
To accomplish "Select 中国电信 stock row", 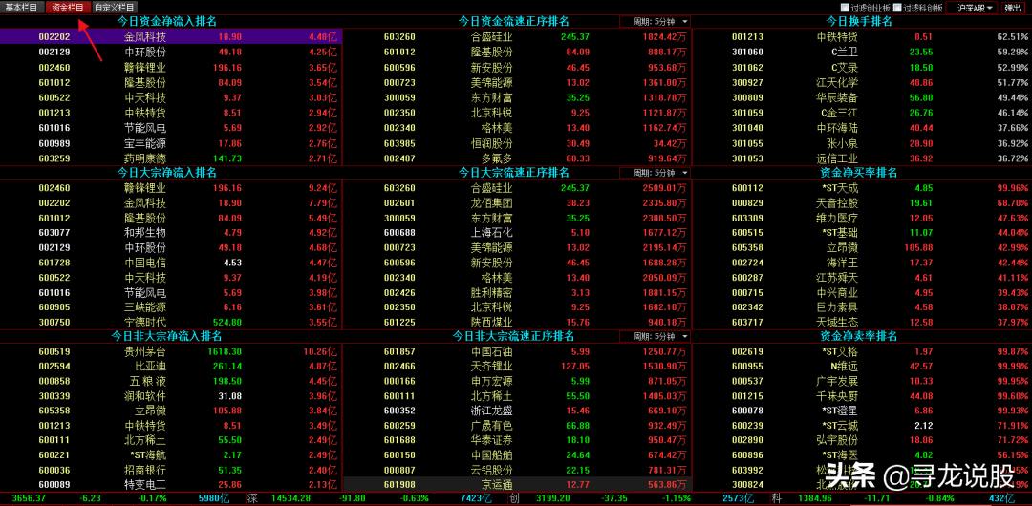I will (x=171, y=263).
